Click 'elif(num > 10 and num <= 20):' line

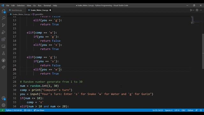tap(44, 106)
